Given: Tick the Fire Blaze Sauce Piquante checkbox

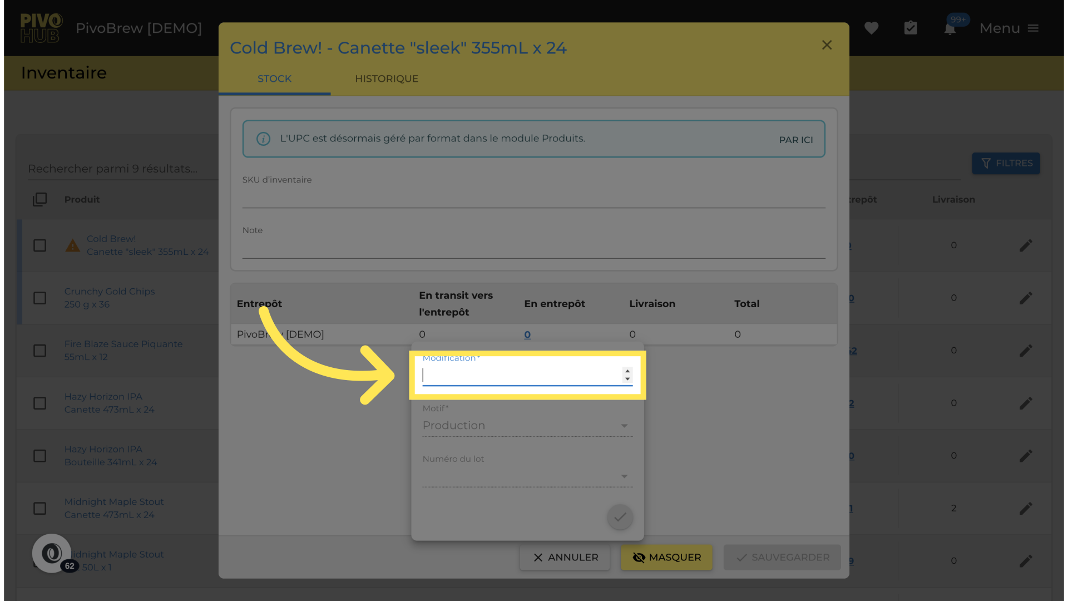Looking at the screenshot, I should pos(39,351).
